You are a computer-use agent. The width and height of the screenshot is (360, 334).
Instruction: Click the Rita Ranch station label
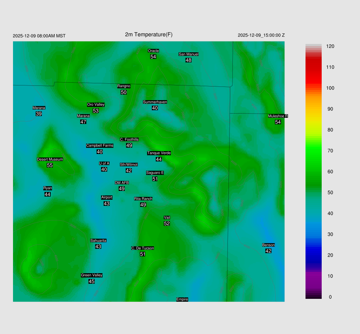tap(143, 199)
